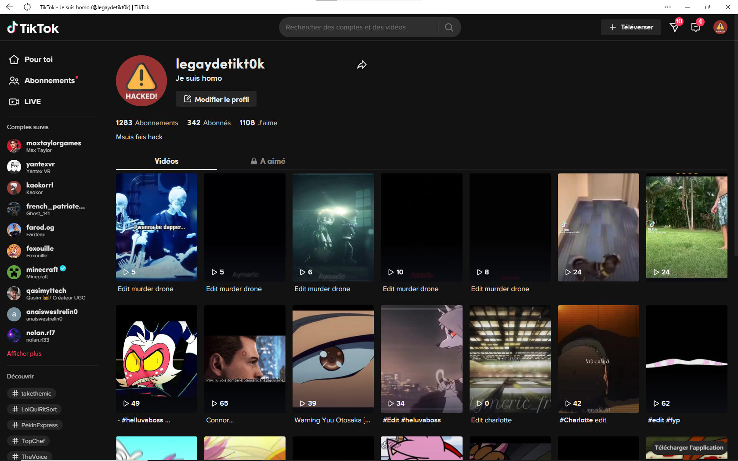Open the #Charlotte edit video with 42 views
This screenshot has height=461, width=738.
pyautogui.click(x=598, y=359)
